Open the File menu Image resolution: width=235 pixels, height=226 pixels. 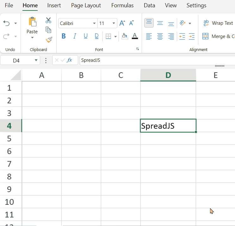pyautogui.click(x=9, y=5)
